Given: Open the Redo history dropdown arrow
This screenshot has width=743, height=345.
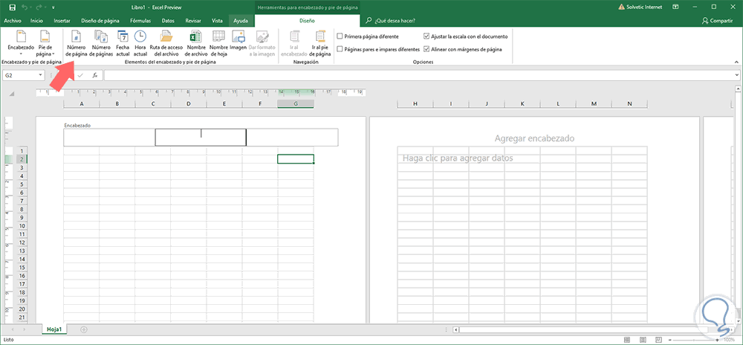Looking at the screenshot, I should tap(45, 7).
